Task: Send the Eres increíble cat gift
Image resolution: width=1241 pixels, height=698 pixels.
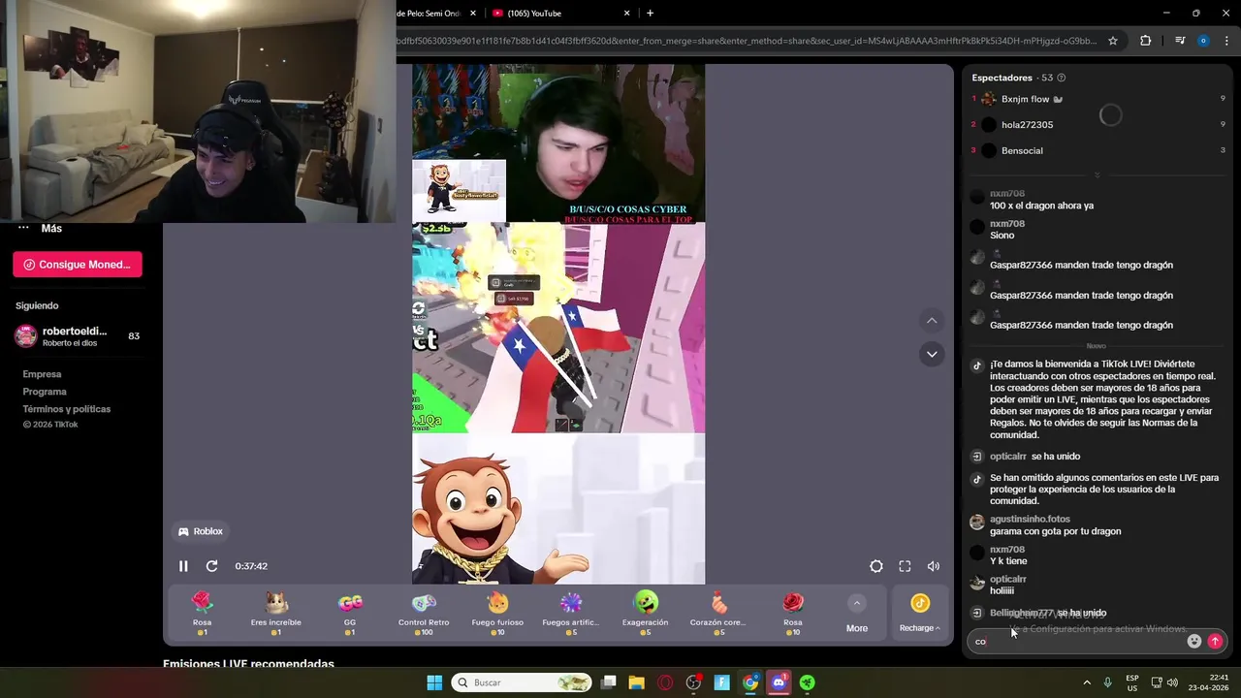Action: (x=276, y=614)
